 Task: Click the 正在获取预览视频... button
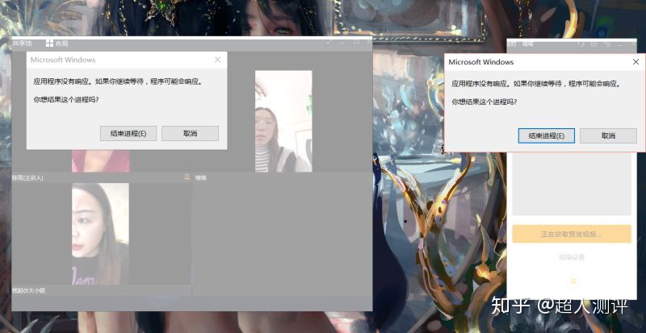pos(572,234)
